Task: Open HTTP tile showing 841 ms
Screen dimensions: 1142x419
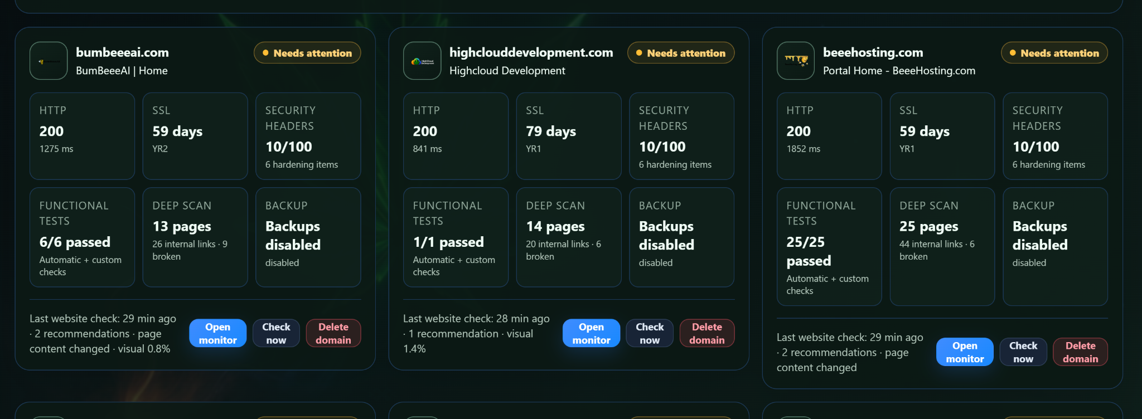Action: click(x=456, y=136)
